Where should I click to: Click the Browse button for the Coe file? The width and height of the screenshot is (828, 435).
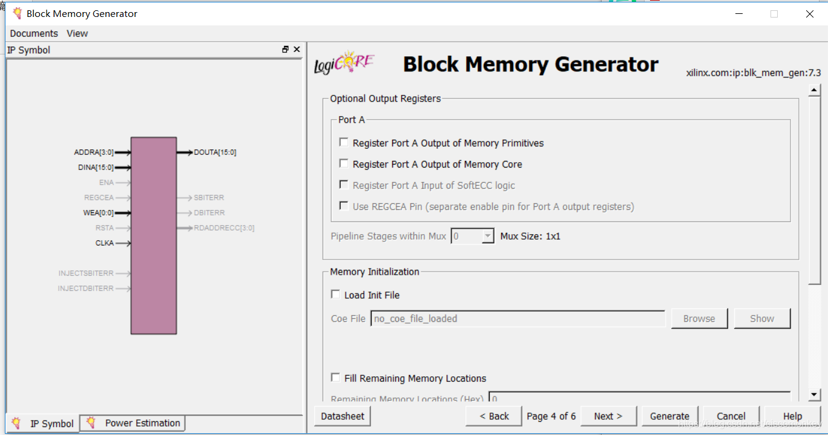(x=699, y=318)
